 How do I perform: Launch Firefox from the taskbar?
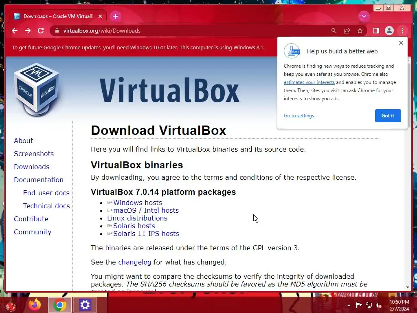tap(35, 305)
